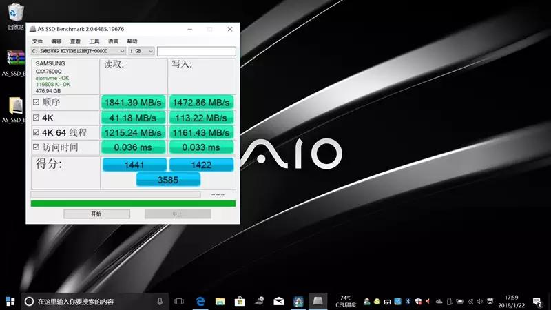
Task: Launch Microsoft Edge from the taskbar
Action: pyautogui.click(x=200, y=301)
